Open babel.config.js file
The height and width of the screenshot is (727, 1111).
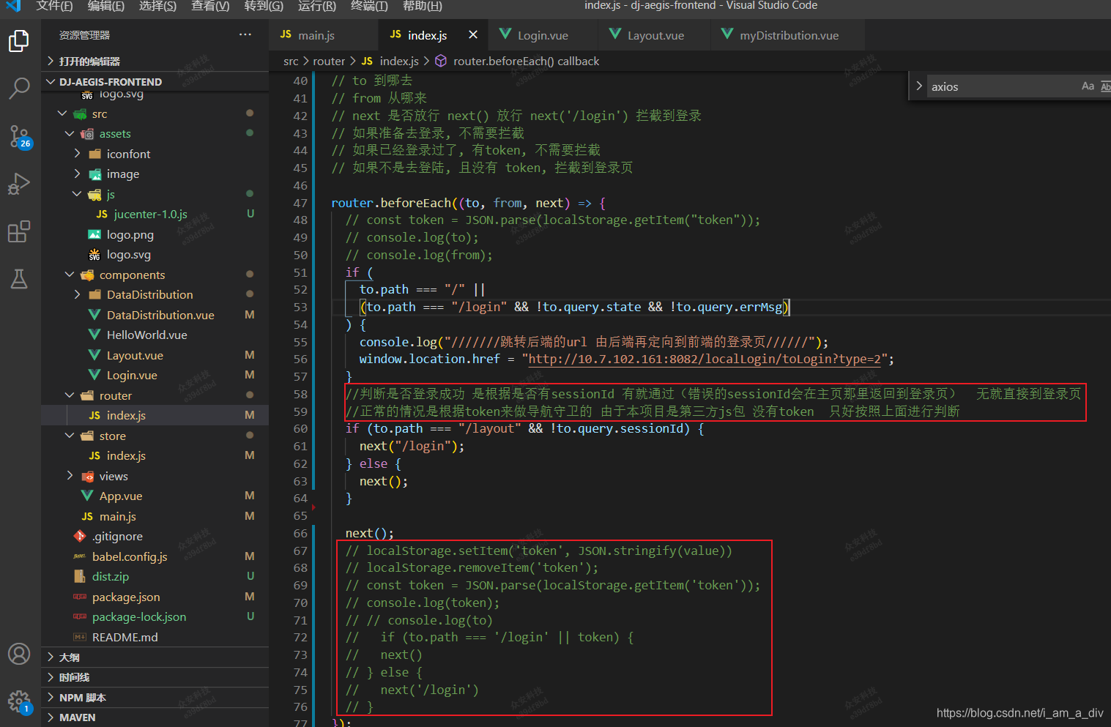click(155, 556)
